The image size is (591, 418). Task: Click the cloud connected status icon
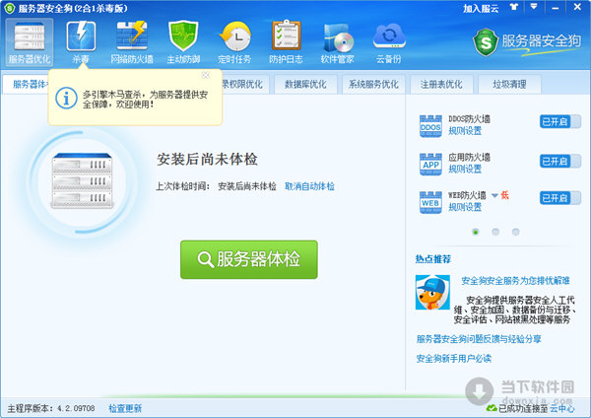[492, 408]
